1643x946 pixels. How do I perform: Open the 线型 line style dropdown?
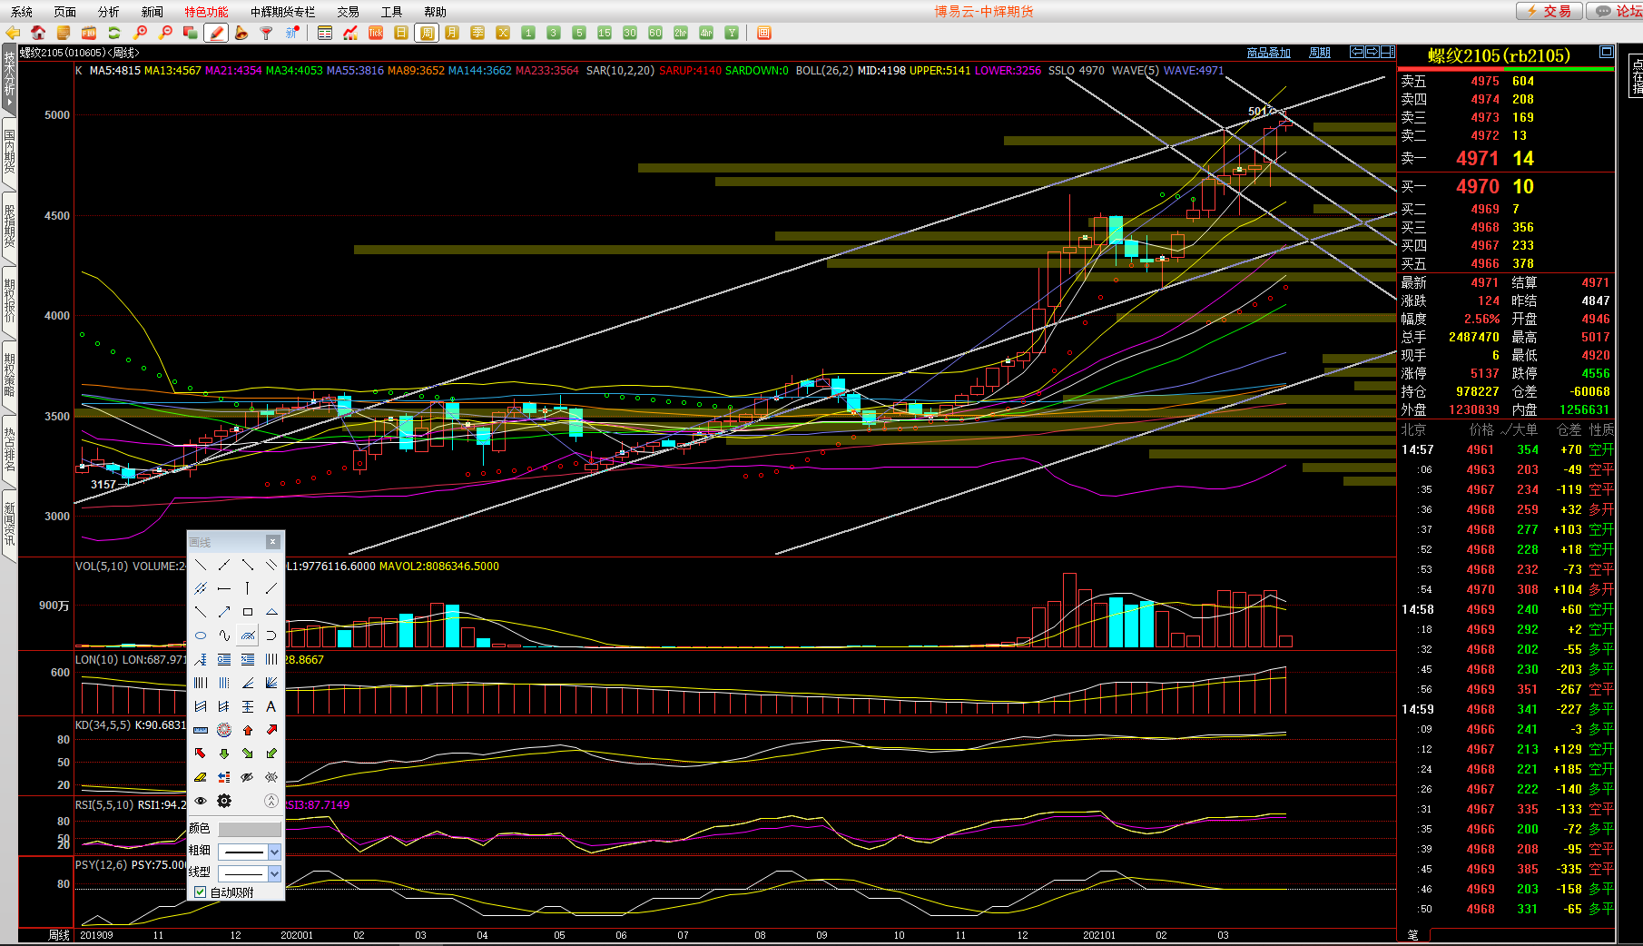[x=274, y=873]
